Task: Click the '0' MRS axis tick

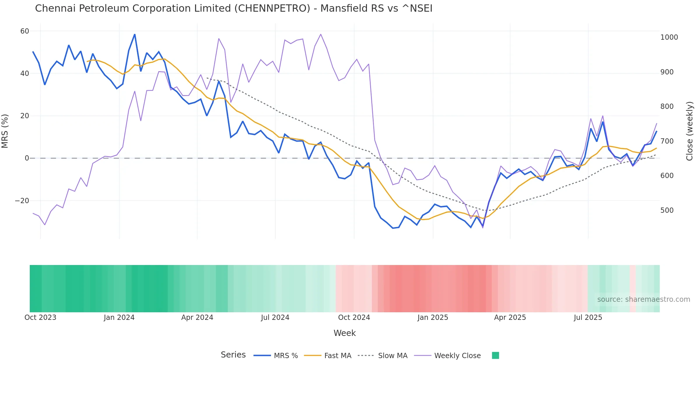Action: coord(27,158)
